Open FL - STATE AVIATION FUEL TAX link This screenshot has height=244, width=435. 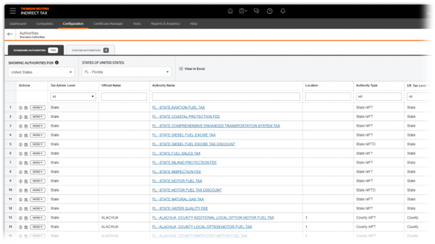tap(178, 107)
